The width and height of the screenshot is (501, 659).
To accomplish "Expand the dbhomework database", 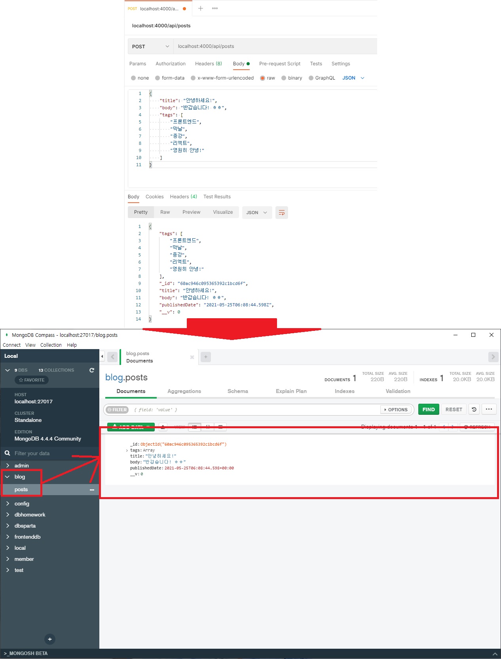I will coord(8,515).
